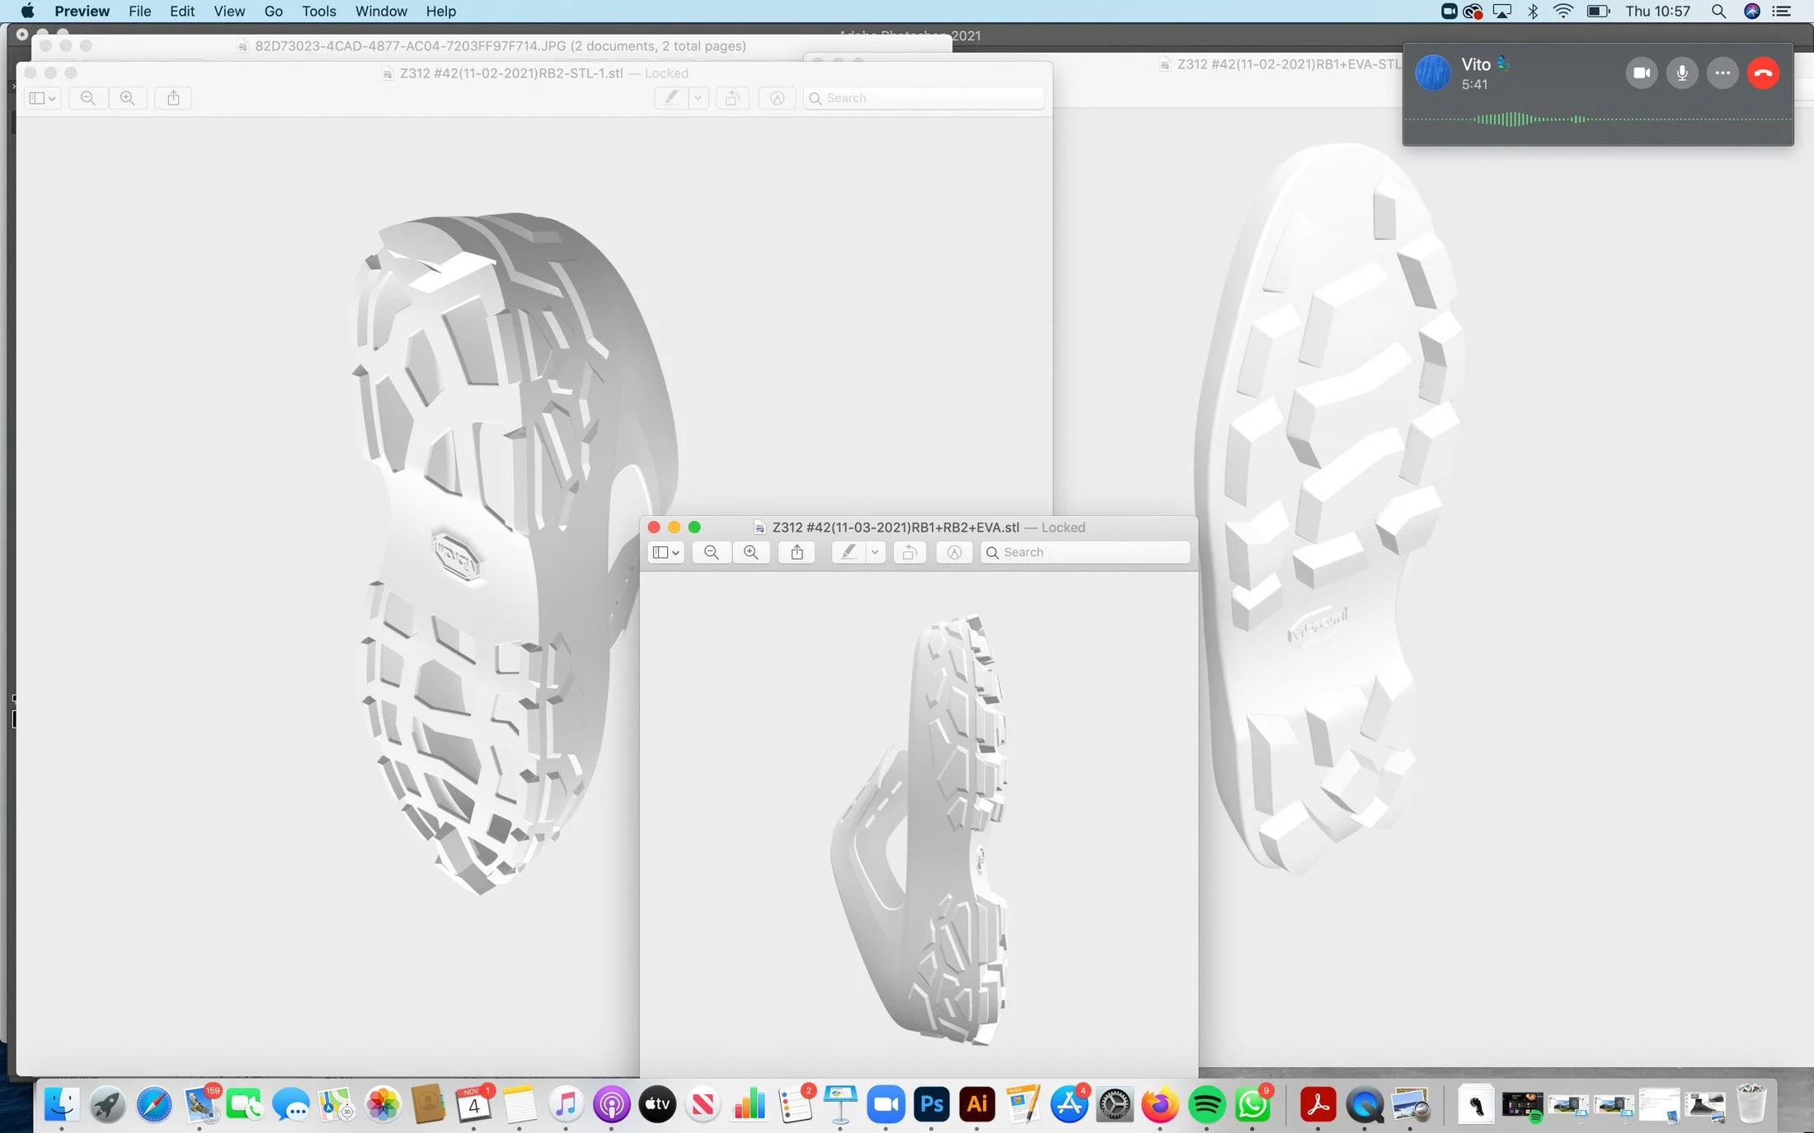The width and height of the screenshot is (1814, 1133).
Task: Mute microphone in the Vito call
Action: pyautogui.click(x=1682, y=73)
